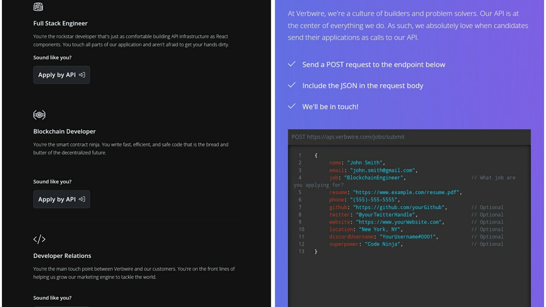Click "Include the JSON in the request body"
The height and width of the screenshot is (307, 546).
point(363,86)
